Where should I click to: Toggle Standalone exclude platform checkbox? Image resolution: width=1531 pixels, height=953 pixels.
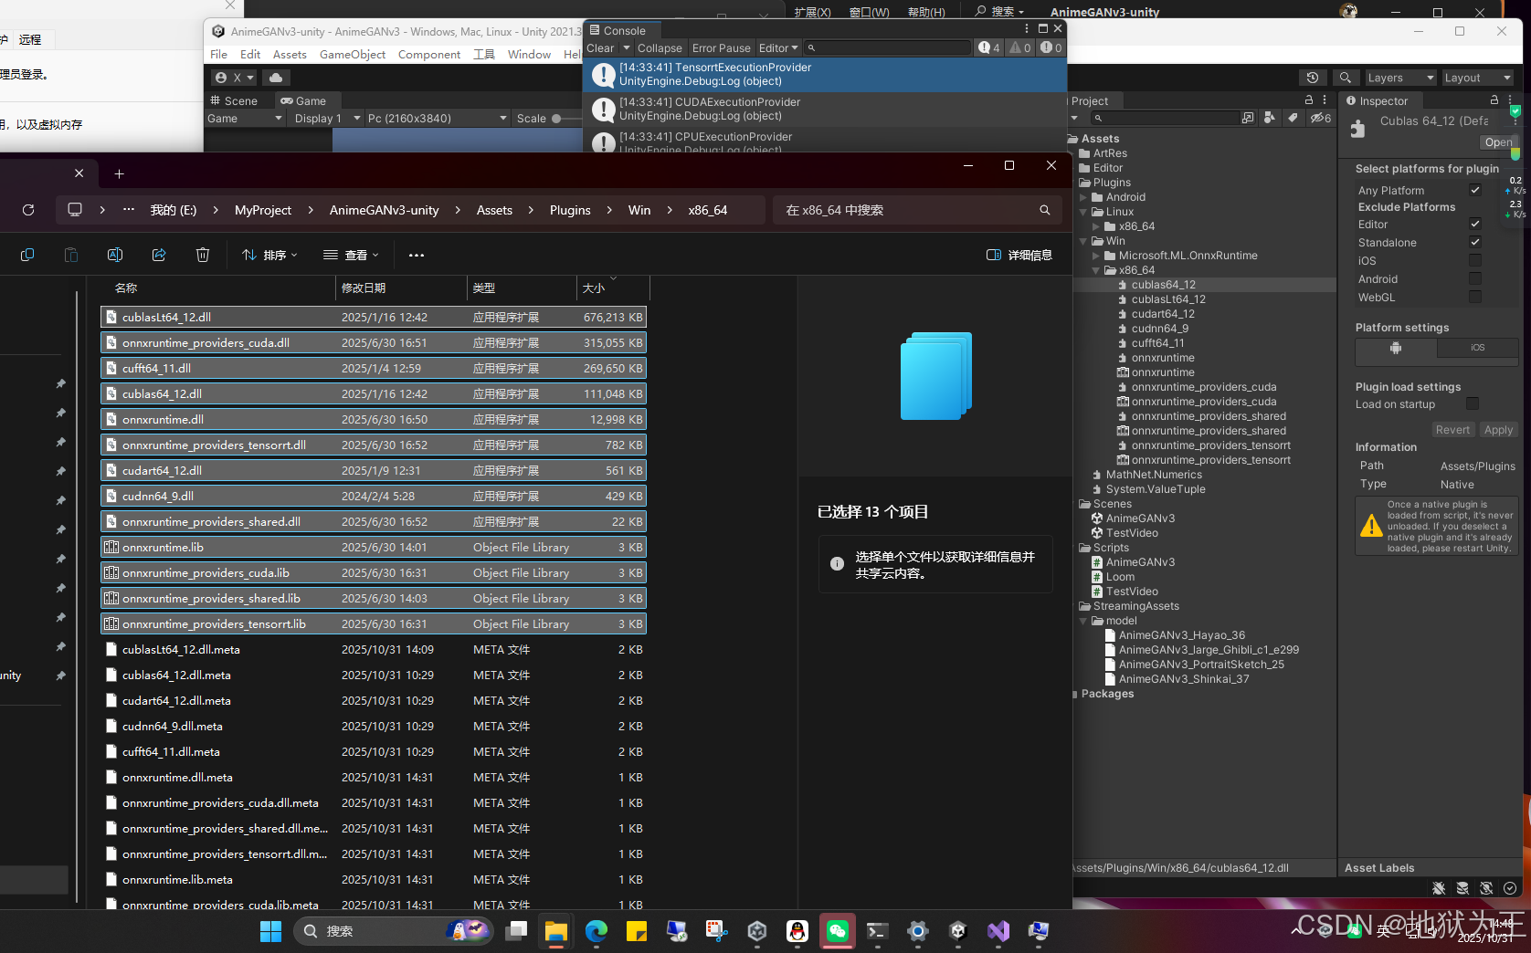1474,242
